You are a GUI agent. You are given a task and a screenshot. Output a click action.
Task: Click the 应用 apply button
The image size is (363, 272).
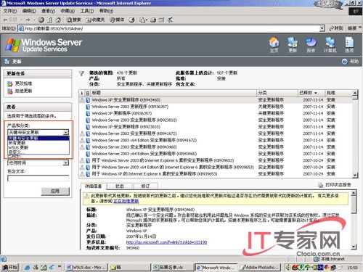pos(55,191)
